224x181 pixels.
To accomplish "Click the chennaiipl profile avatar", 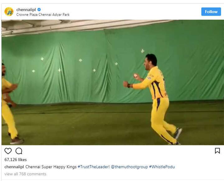I will (9, 12).
